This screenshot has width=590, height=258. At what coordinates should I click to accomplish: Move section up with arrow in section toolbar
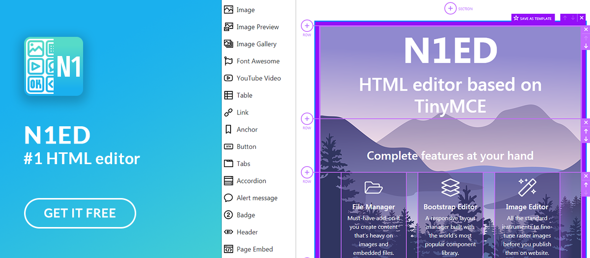click(x=565, y=18)
